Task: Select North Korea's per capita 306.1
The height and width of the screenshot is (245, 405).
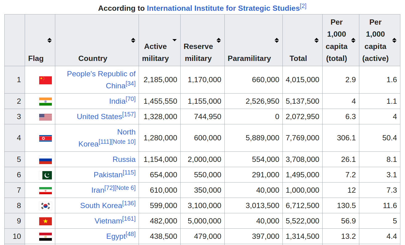Action: click(346, 138)
